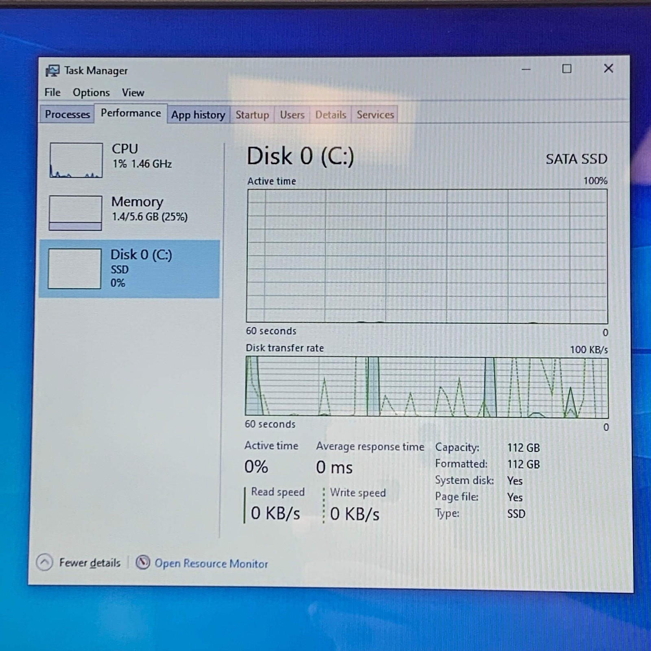Select Disk 0 (C:) sidebar thumbnail
651x651 pixels.
click(x=74, y=269)
